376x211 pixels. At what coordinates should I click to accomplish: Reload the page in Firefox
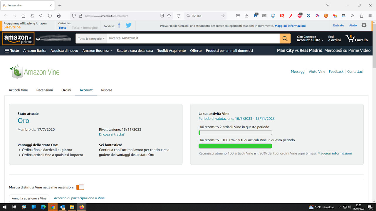click(179, 16)
